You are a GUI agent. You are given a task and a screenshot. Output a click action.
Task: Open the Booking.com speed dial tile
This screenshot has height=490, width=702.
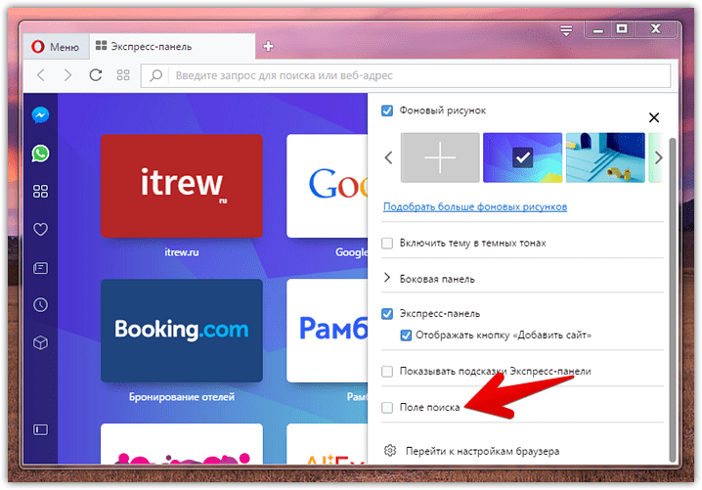pyautogui.click(x=181, y=331)
